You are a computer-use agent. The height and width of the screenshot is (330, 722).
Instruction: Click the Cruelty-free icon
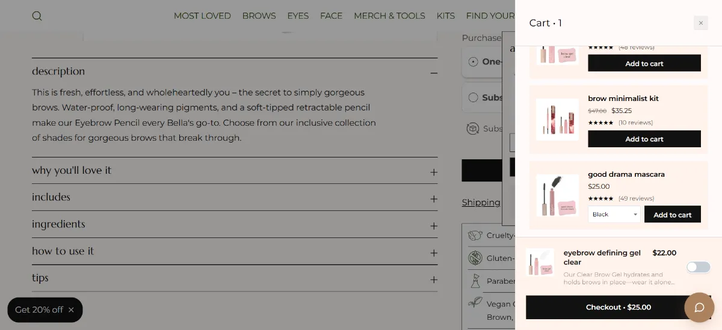pyautogui.click(x=475, y=236)
